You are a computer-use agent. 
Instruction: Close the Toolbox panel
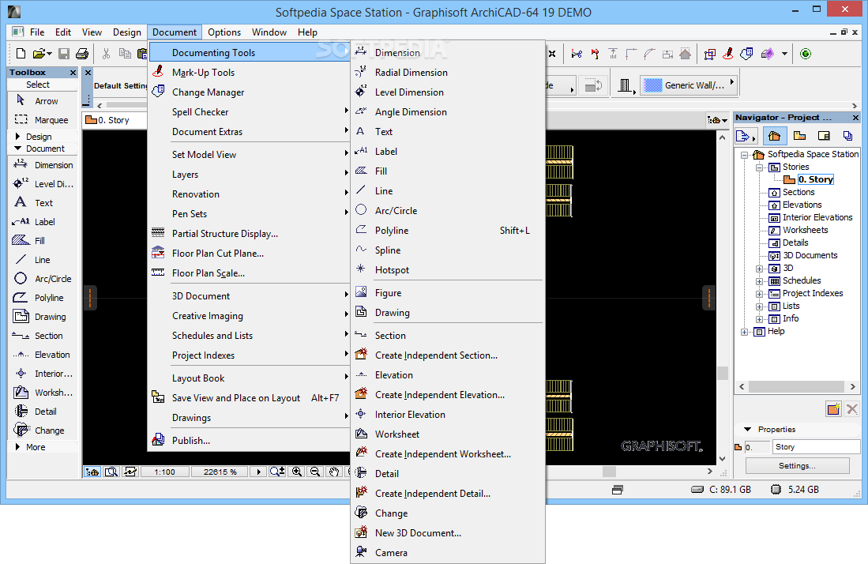point(73,73)
